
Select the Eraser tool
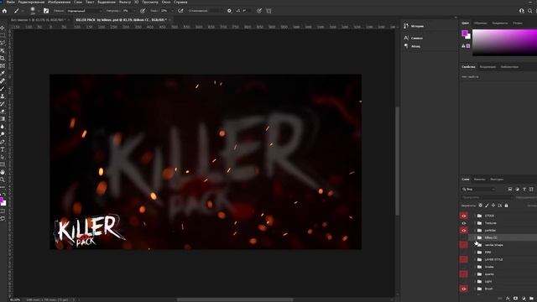pos(3,112)
